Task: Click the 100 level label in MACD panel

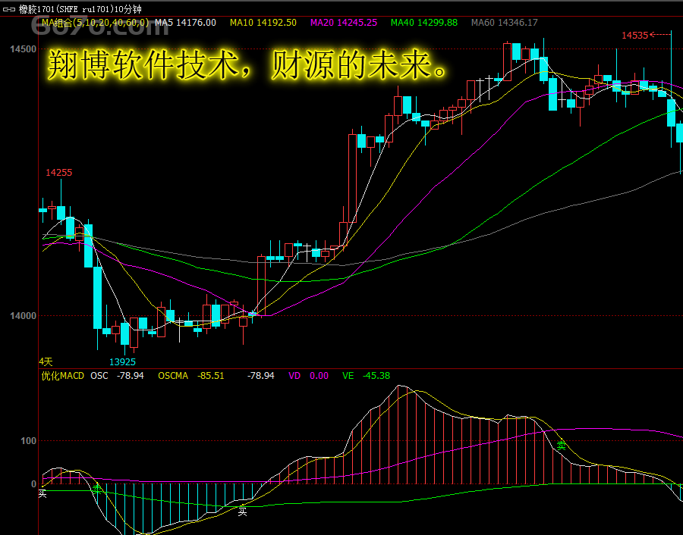Action: pyautogui.click(x=28, y=441)
